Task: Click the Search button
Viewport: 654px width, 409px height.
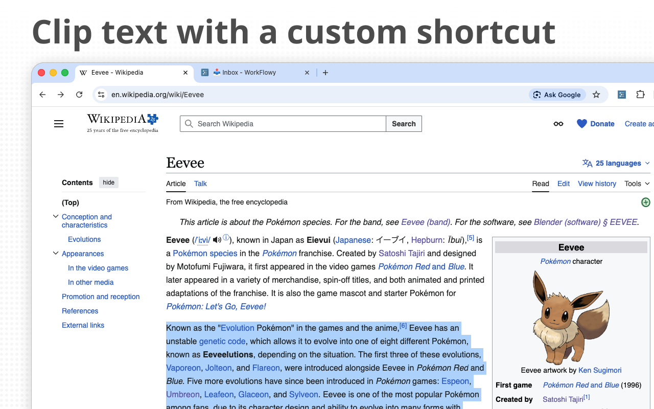Action: click(404, 124)
